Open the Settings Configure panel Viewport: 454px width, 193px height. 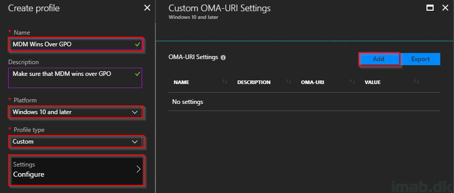(76, 170)
